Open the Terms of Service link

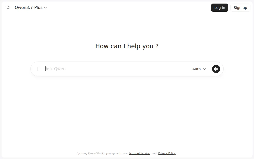pyautogui.click(x=139, y=153)
